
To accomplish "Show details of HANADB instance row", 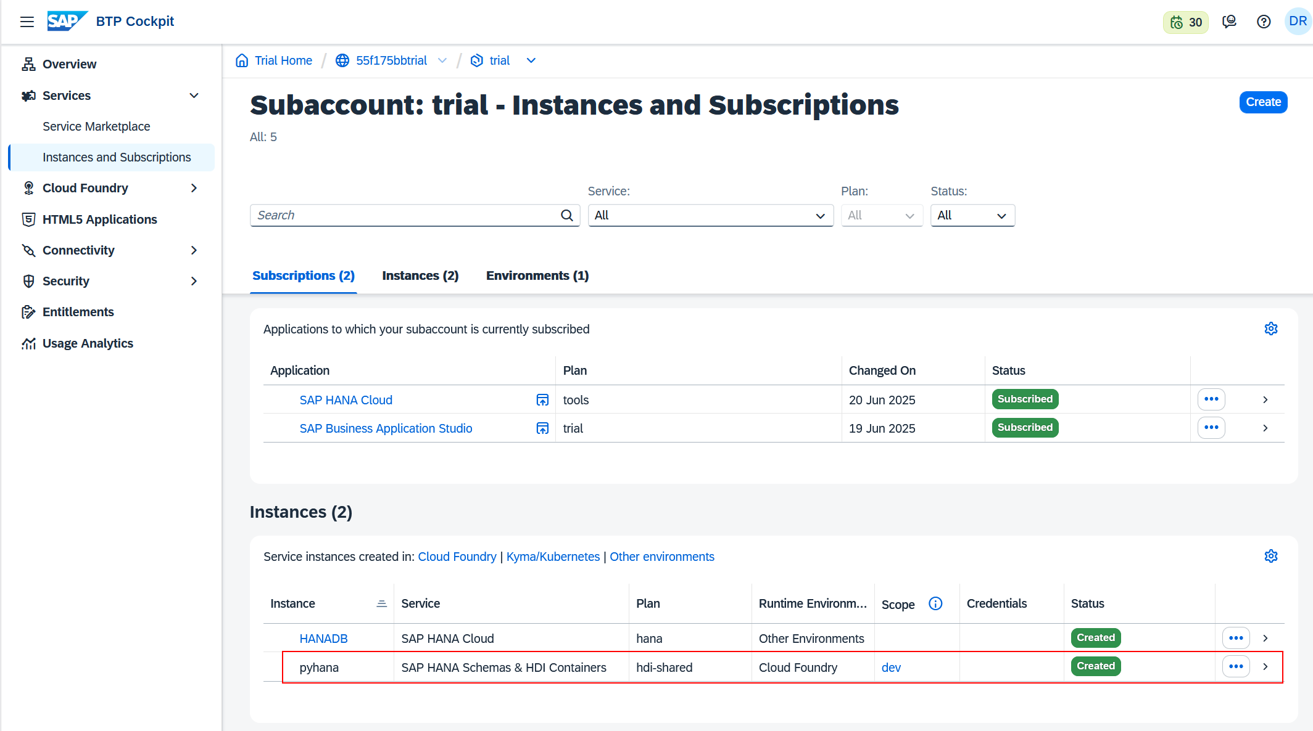I will [1265, 638].
